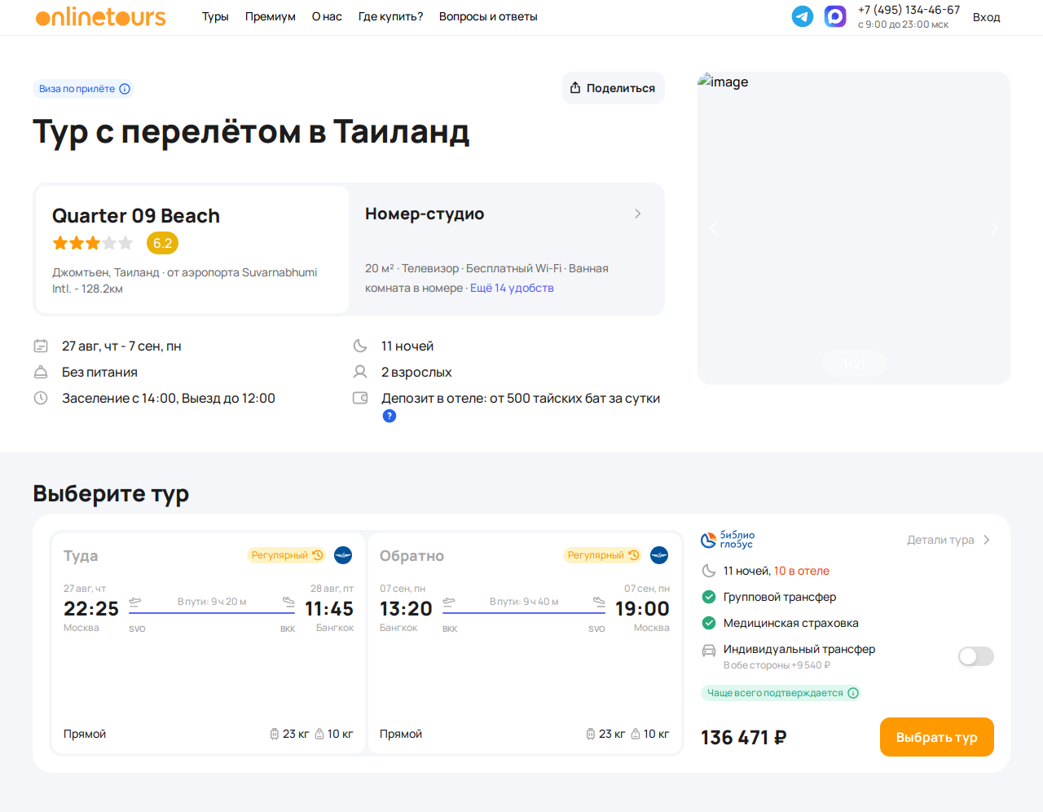This screenshot has height=812, width=1043.
Task: Click the hotel image gallery
Action: click(x=854, y=228)
